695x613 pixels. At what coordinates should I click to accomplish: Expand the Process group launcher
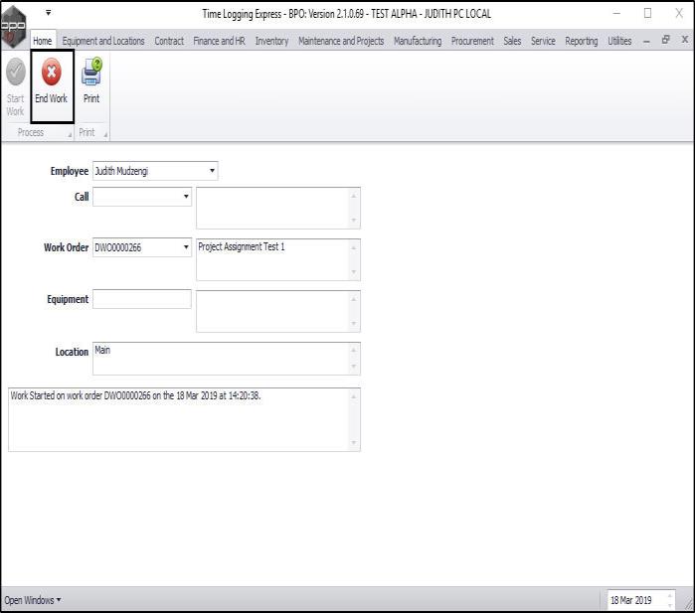[70, 135]
